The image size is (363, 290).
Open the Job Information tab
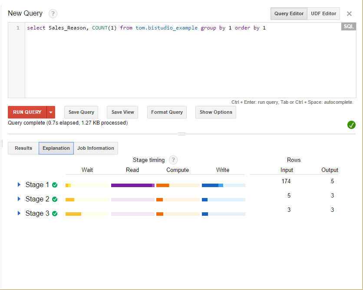(96, 148)
